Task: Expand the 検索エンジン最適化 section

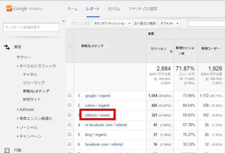Action: click(18, 119)
